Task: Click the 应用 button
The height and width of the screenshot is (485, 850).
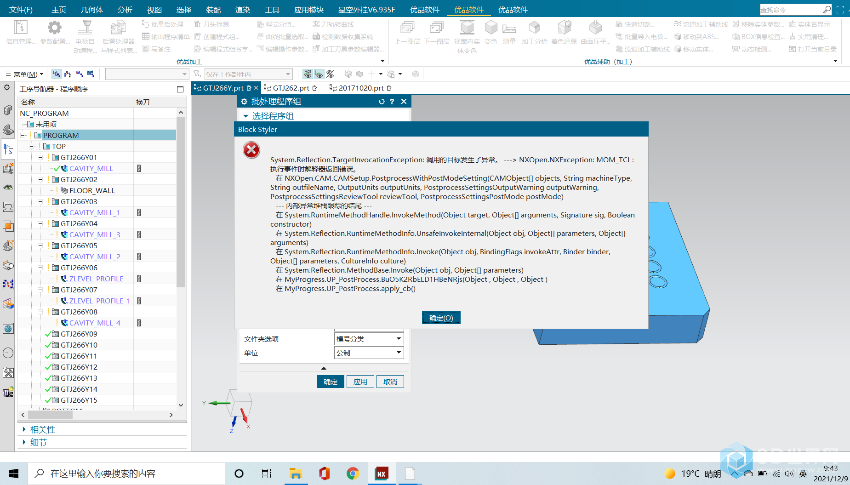Action: coord(360,382)
